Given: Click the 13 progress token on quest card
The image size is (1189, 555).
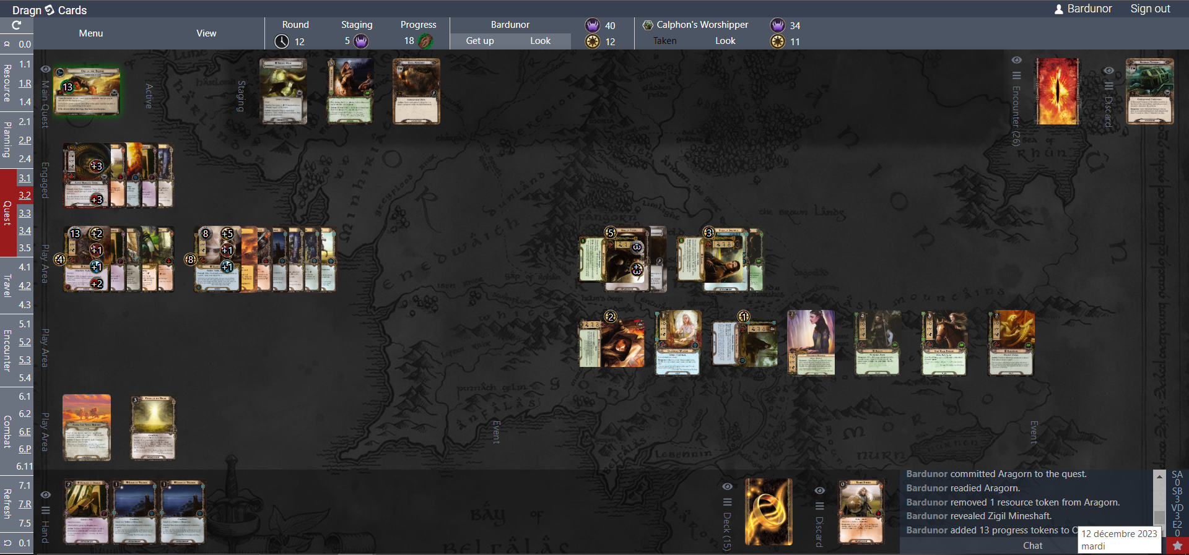Looking at the screenshot, I should [x=68, y=87].
